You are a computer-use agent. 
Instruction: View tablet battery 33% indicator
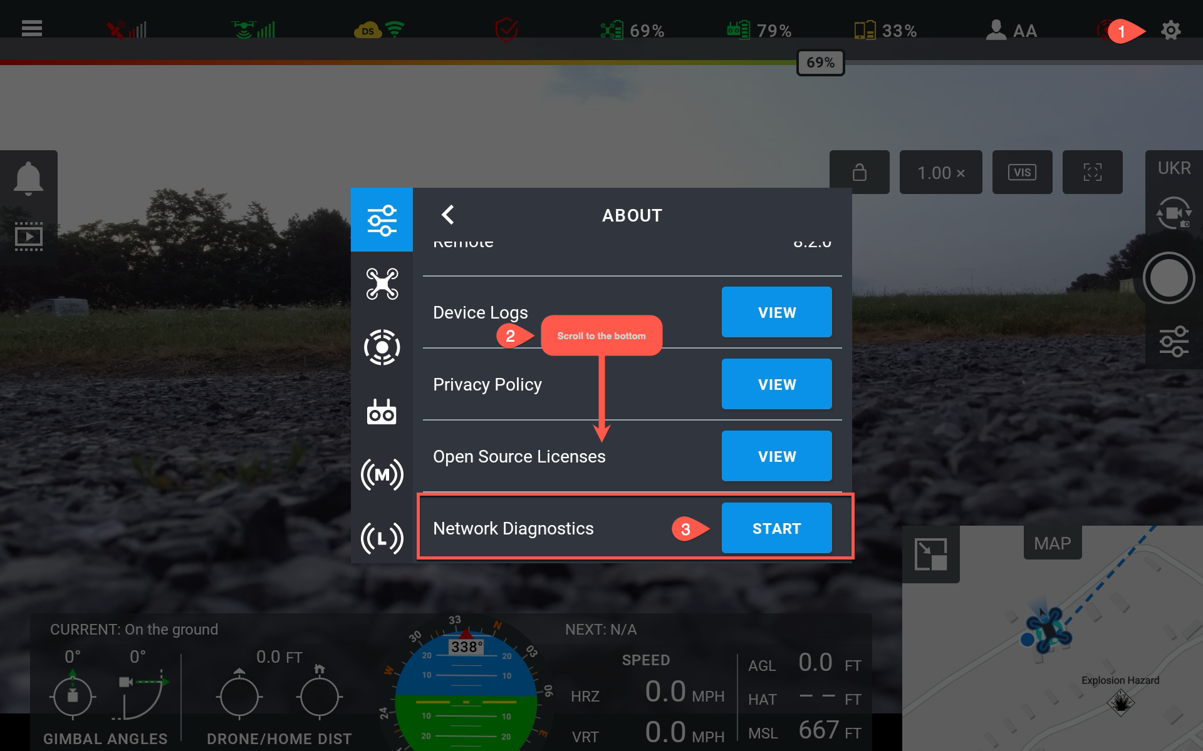coord(885,30)
